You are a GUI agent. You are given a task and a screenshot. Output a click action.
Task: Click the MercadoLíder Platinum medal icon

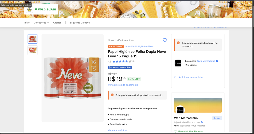click(175, 132)
